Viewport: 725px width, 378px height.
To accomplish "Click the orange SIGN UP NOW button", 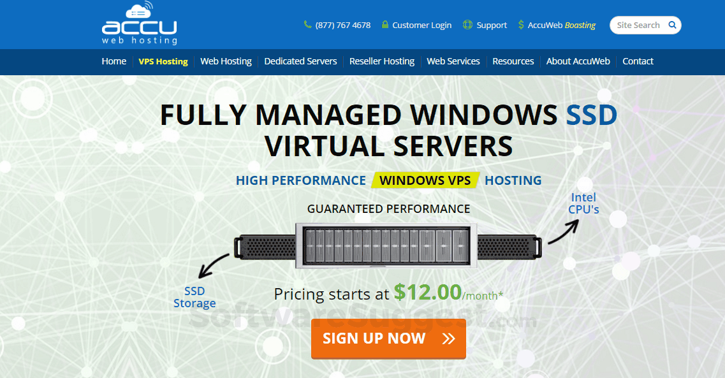I will [x=388, y=338].
